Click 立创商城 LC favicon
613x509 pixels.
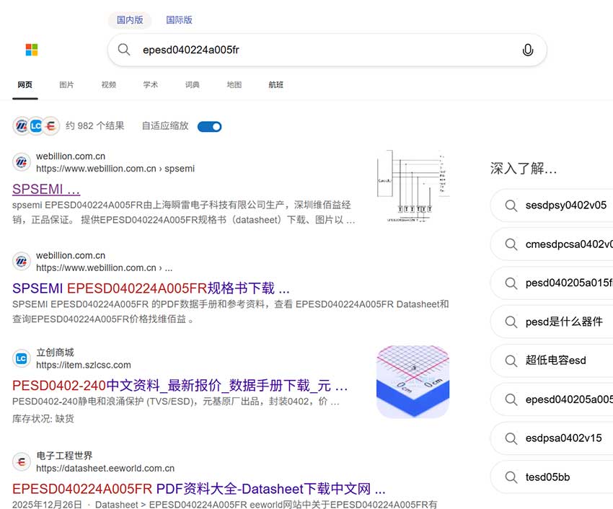[x=22, y=358]
